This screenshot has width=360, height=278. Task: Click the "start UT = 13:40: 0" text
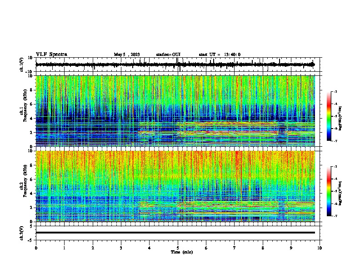tap(220, 55)
